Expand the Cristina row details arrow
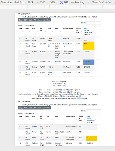Screen dimensions: 115x151 19,67
